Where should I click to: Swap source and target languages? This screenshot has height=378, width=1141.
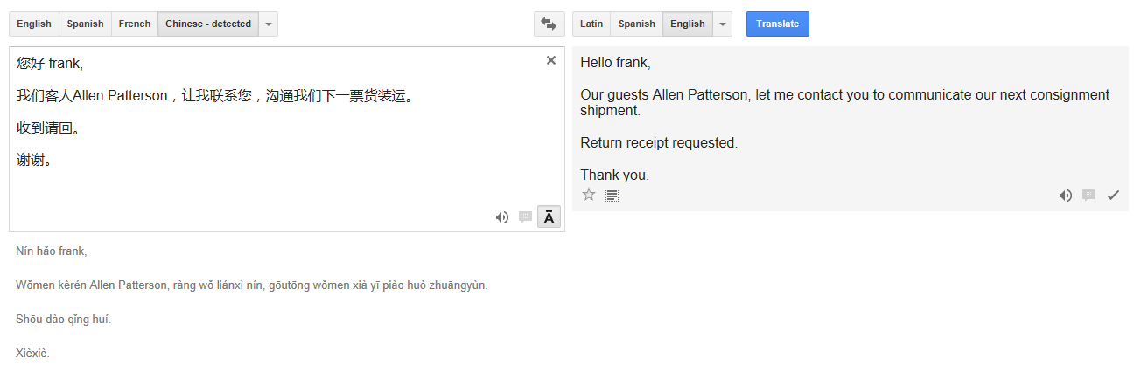tap(549, 24)
